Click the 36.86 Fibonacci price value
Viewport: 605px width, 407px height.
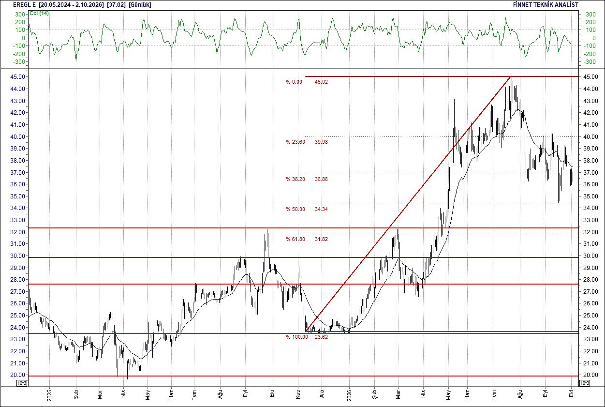[321, 179]
